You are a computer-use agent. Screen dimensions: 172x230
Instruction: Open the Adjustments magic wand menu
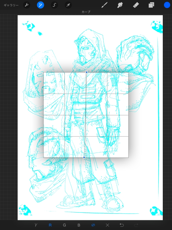tap(40, 5)
